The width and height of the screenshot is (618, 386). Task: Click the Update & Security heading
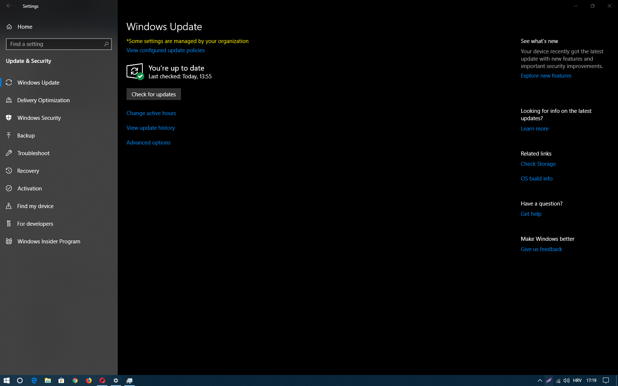tap(29, 61)
